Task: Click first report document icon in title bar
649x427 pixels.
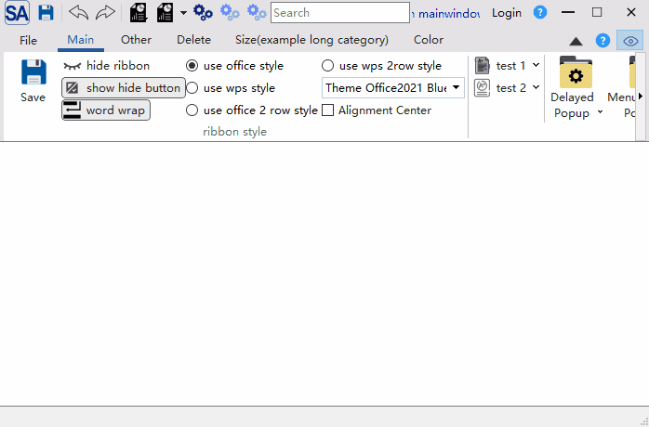Action: (x=139, y=13)
